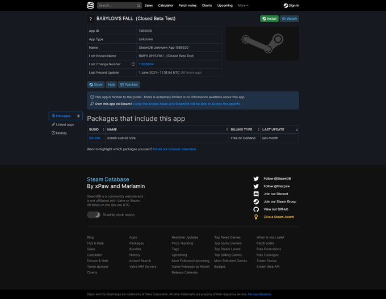Click the search magnifier icon
The height and width of the screenshot is (299, 386).
click(139, 6)
